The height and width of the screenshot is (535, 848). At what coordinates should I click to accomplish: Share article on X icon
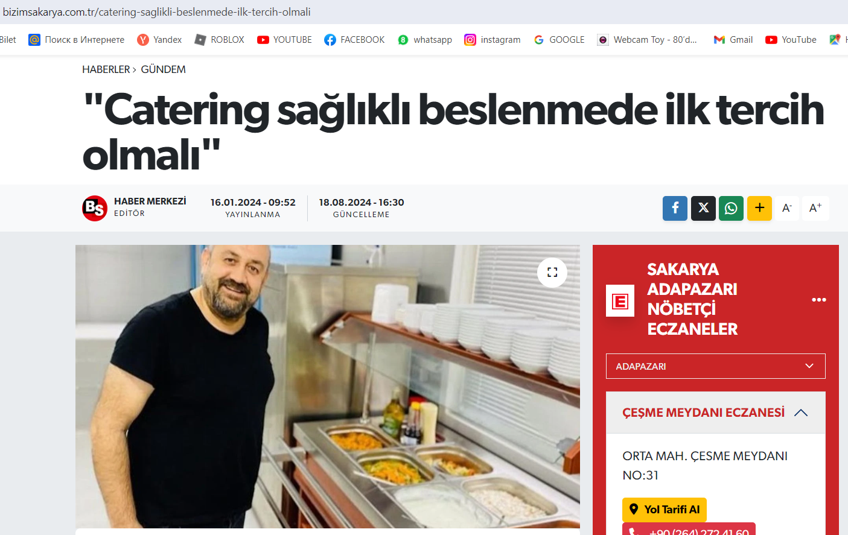click(703, 208)
